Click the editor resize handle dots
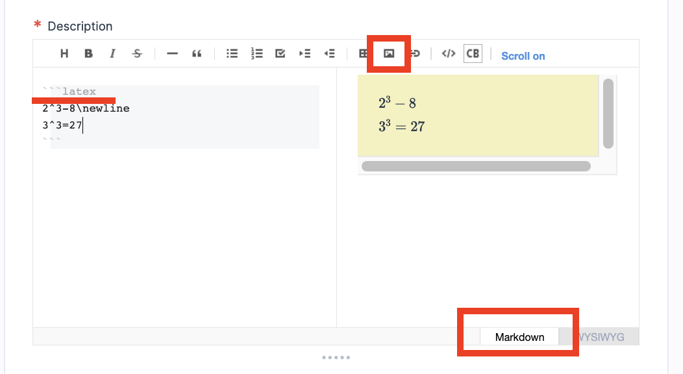Screen dimensions: 683x374 coord(336,358)
